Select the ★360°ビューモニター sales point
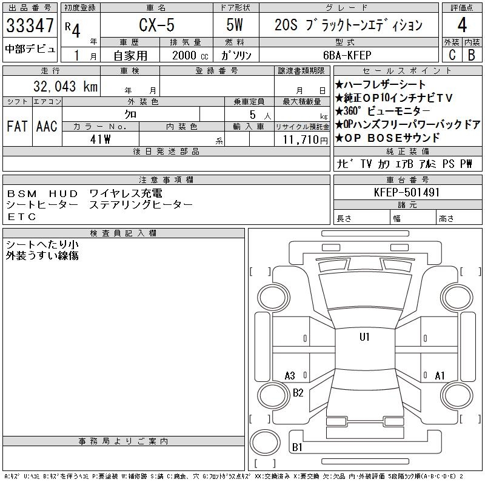The height and width of the screenshot is (485, 485). (x=383, y=111)
